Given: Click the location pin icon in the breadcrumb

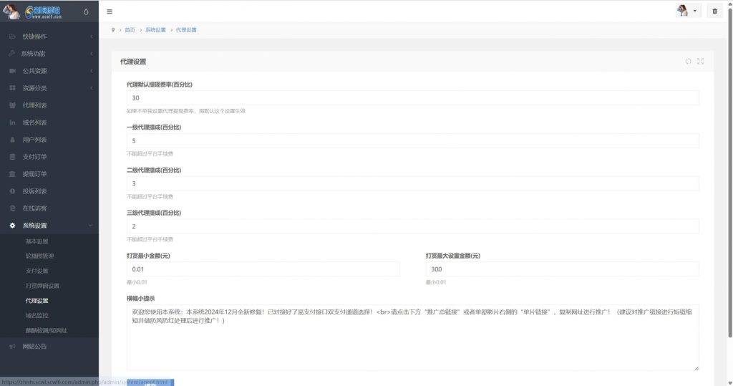Looking at the screenshot, I should (113, 30).
